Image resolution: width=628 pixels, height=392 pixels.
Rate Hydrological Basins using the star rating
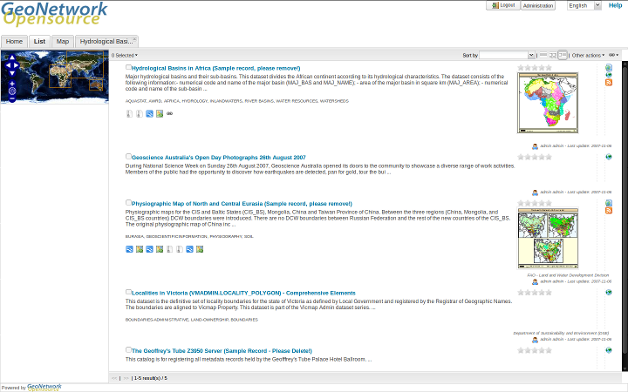[x=534, y=67]
